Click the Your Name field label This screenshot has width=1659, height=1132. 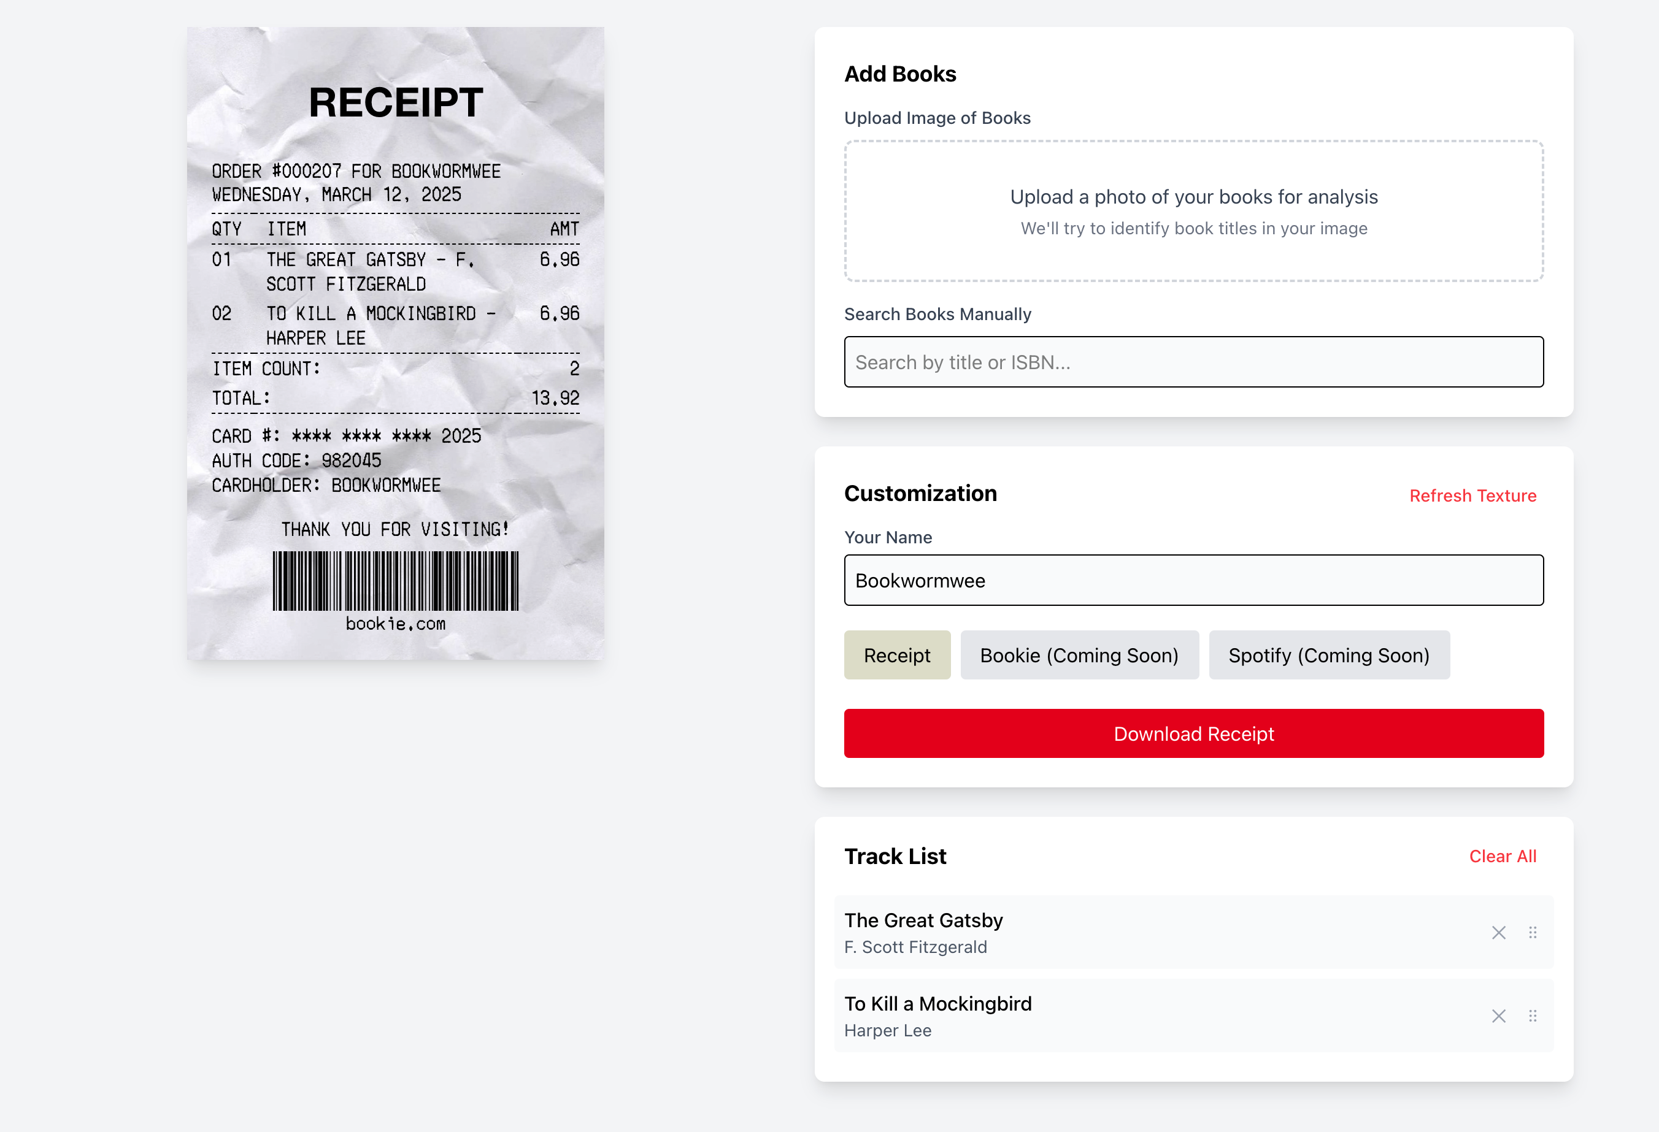887,538
